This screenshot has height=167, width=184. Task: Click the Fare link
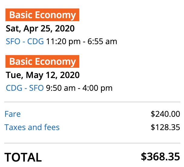pyautogui.click(x=13, y=114)
